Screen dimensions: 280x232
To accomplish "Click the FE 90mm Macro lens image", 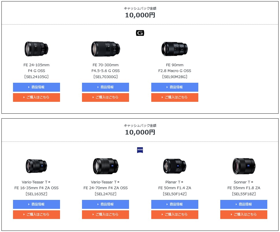I will click(x=175, y=49).
